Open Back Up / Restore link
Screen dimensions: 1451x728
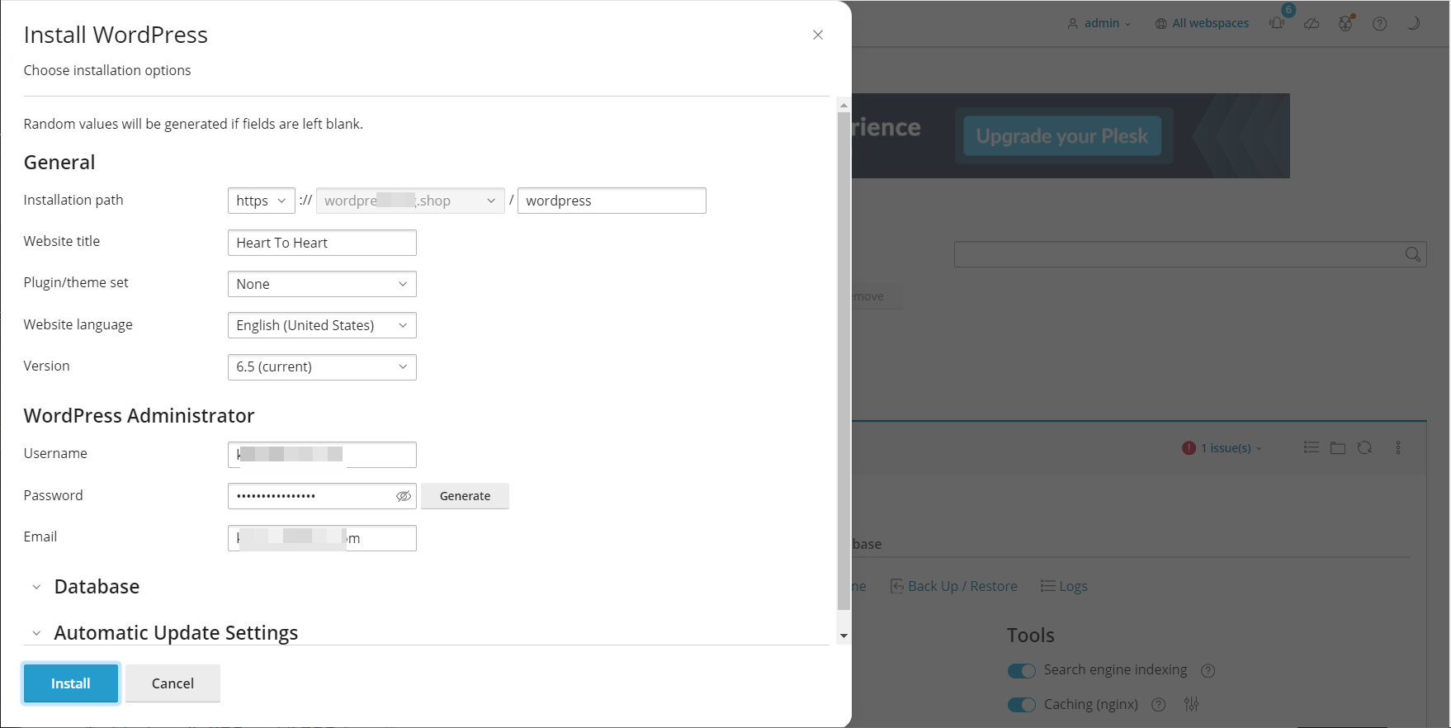point(954,586)
